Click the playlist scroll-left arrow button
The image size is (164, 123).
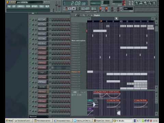pyautogui.click(x=89, y=18)
